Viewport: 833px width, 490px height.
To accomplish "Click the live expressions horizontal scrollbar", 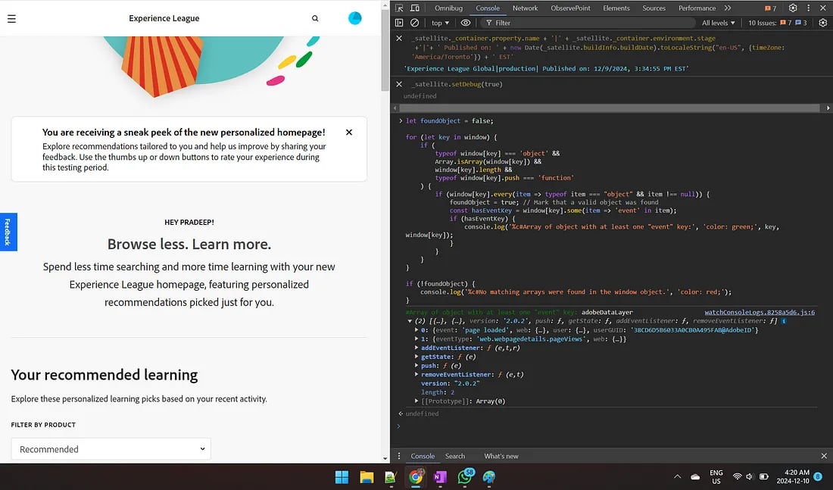I will tap(609, 108).
